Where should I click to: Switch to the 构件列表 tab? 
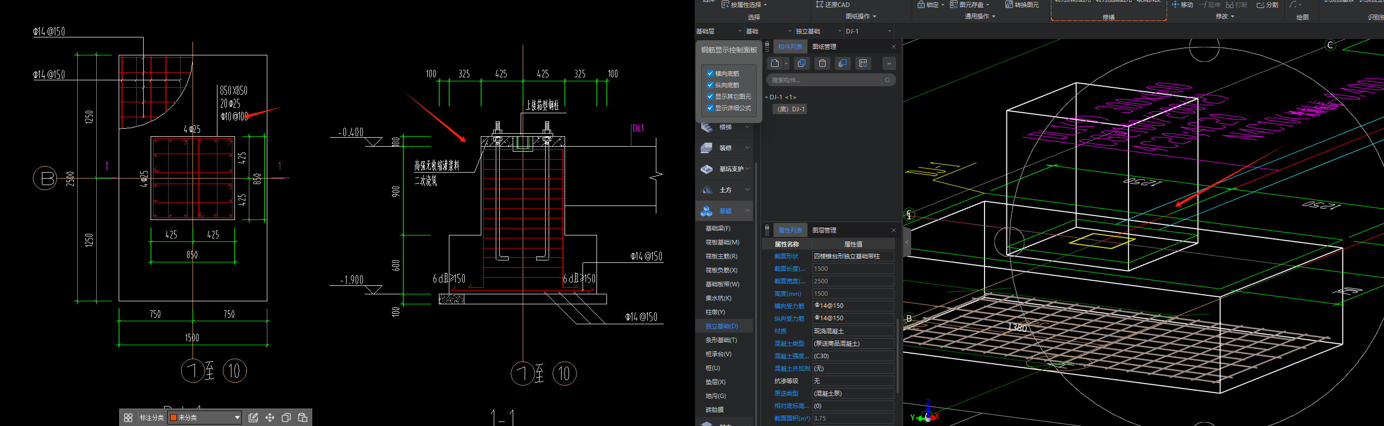790,47
